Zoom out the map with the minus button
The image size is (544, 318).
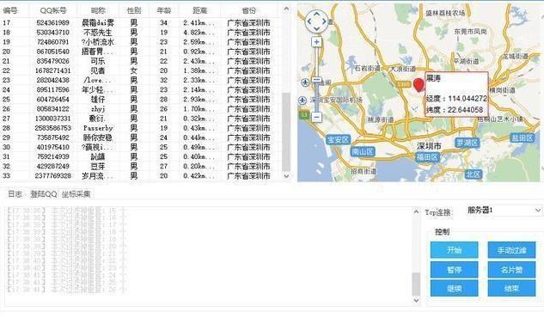[316, 117]
